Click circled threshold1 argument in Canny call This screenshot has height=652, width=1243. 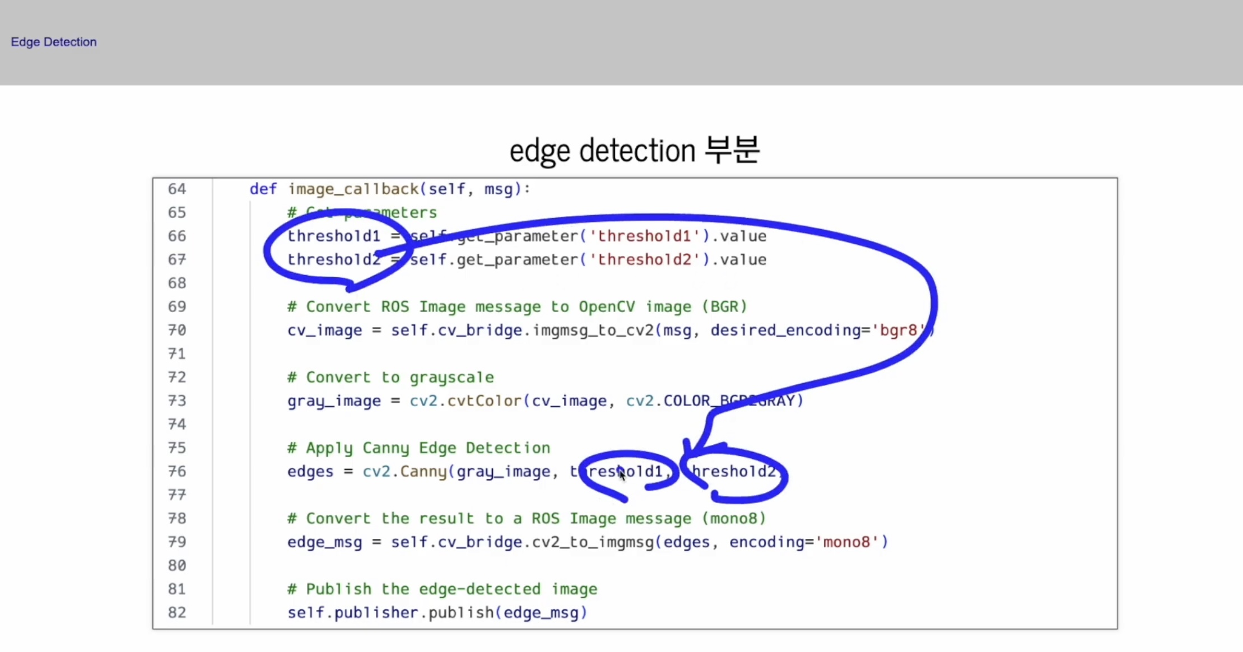coord(616,471)
